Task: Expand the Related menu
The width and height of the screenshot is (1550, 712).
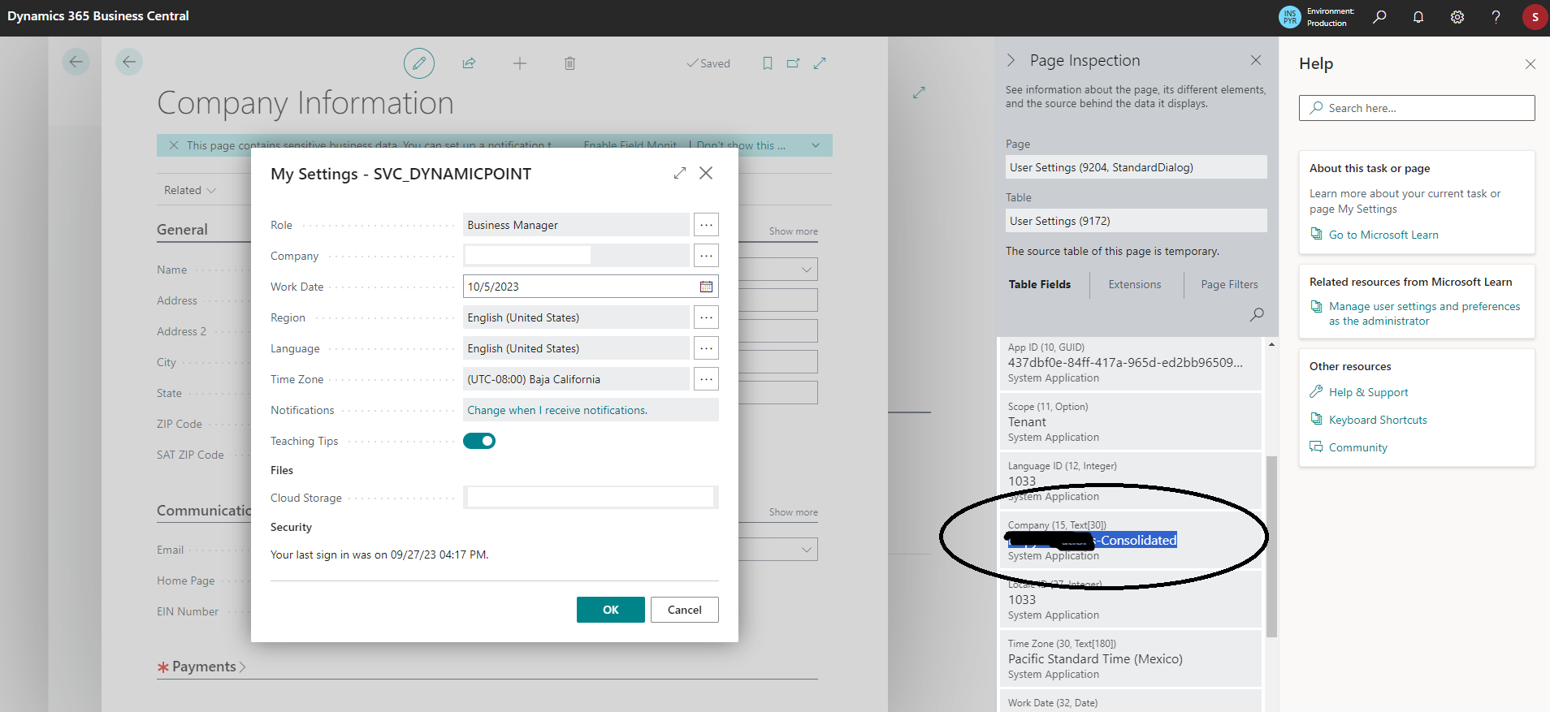Action: tap(190, 190)
